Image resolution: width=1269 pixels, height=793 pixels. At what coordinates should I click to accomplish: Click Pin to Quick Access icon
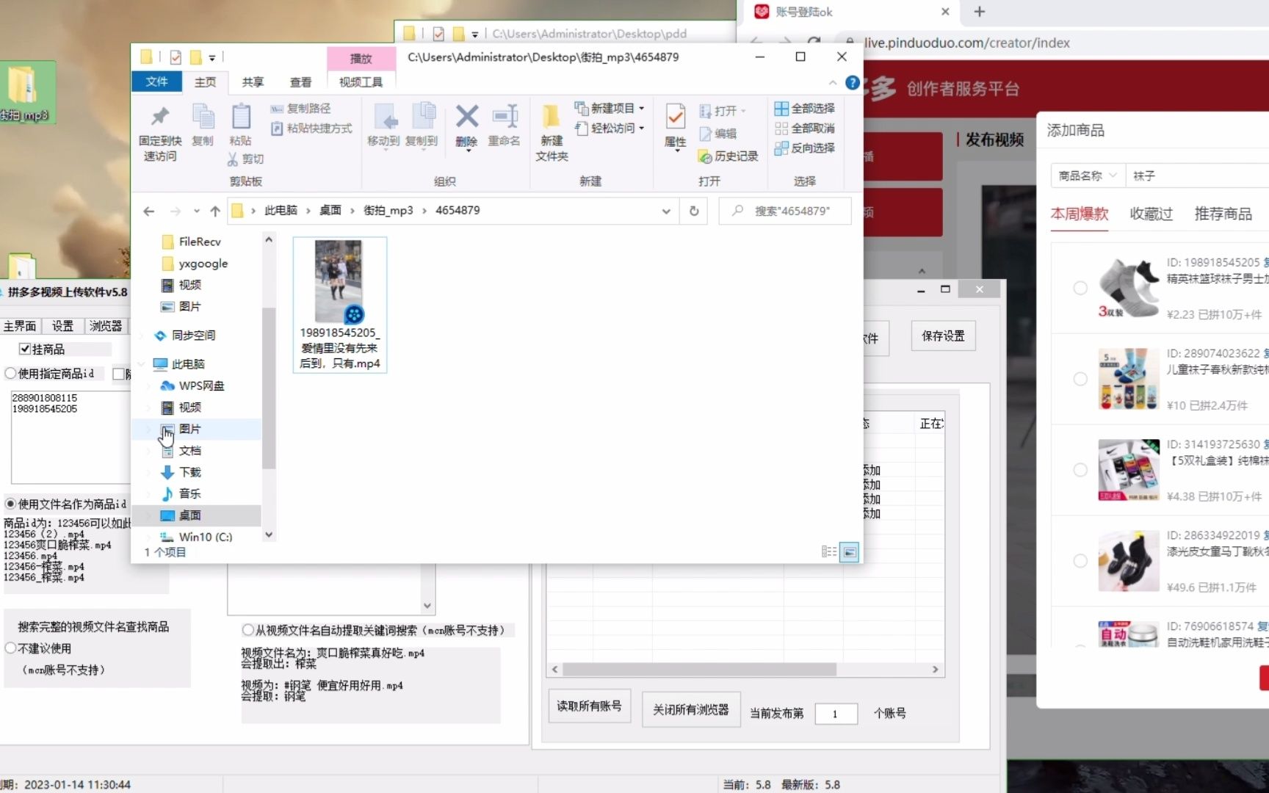(159, 117)
